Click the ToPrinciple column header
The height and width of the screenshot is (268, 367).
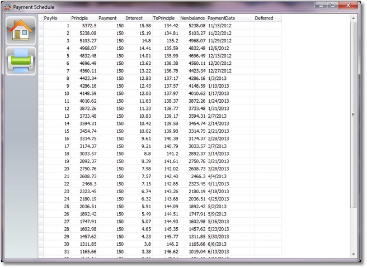tap(165, 18)
